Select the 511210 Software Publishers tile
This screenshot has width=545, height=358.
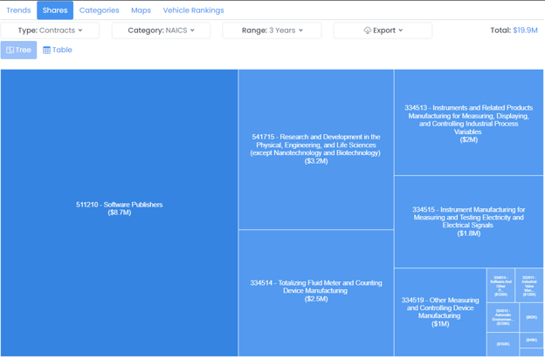click(119, 213)
